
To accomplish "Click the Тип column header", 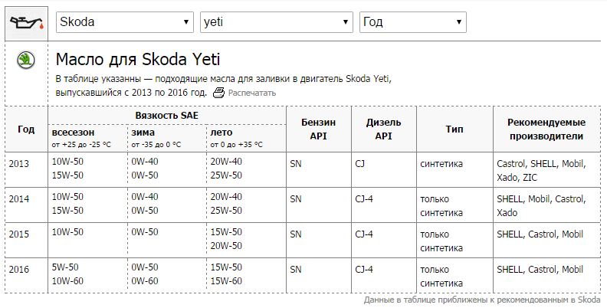I will (x=454, y=129).
